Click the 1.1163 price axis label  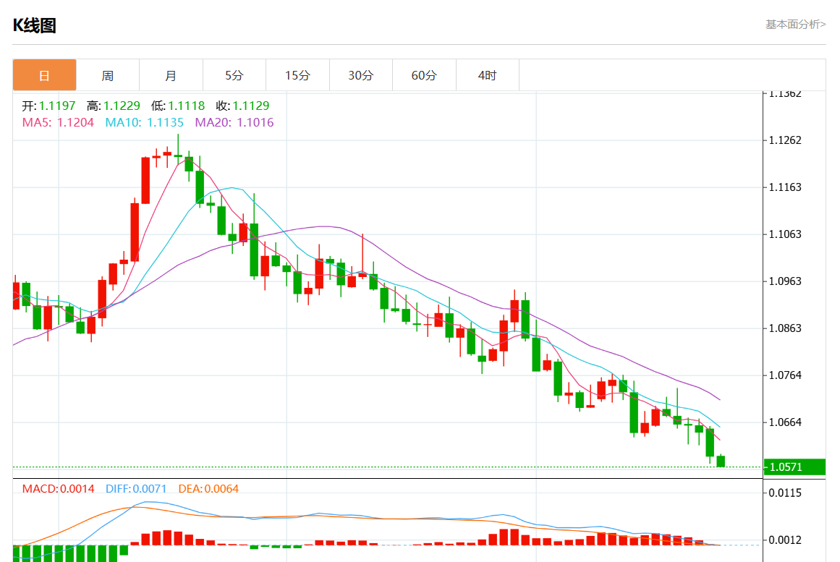[785, 187]
